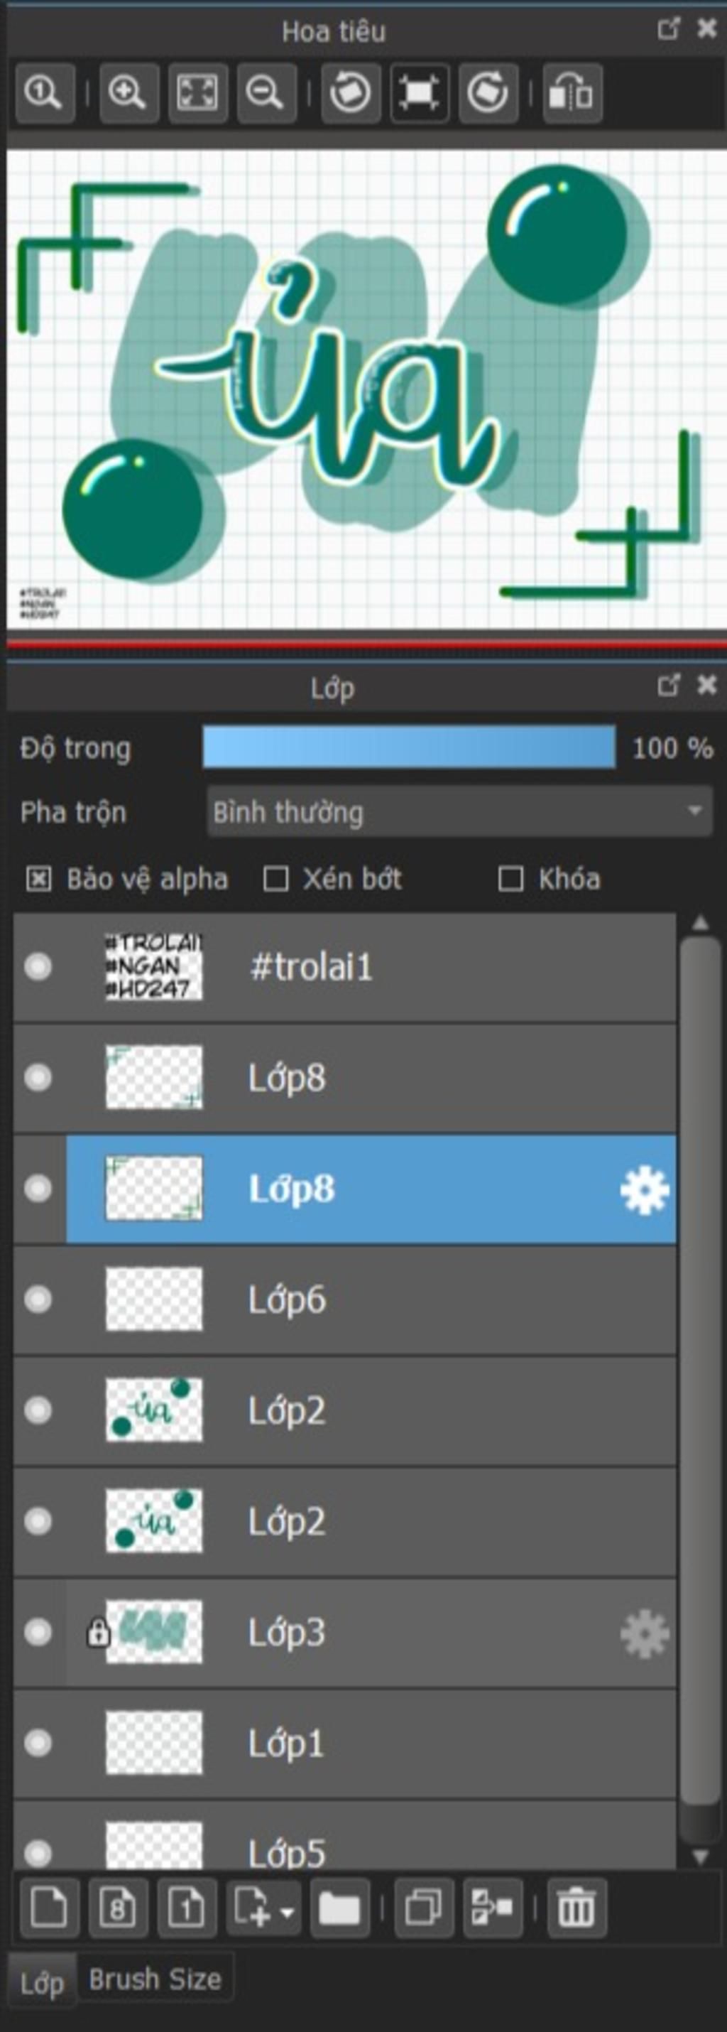
Task: Adjust the Độ trong opacity slider
Action: tap(408, 747)
